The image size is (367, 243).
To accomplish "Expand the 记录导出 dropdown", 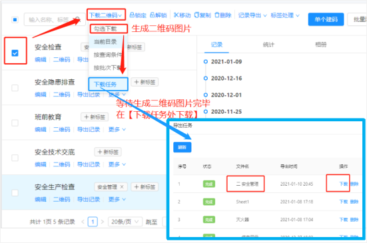I will point(252,15).
